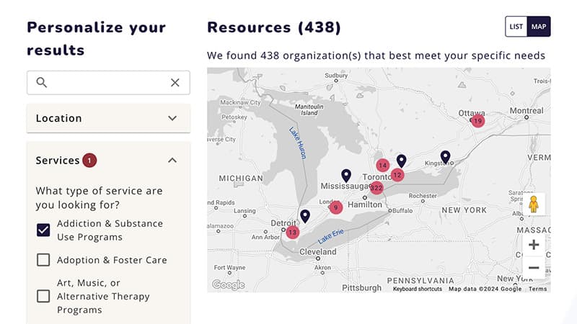Click the search magnifier icon
Image resolution: width=577 pixels, height=324 pixels.
(42, 82)
